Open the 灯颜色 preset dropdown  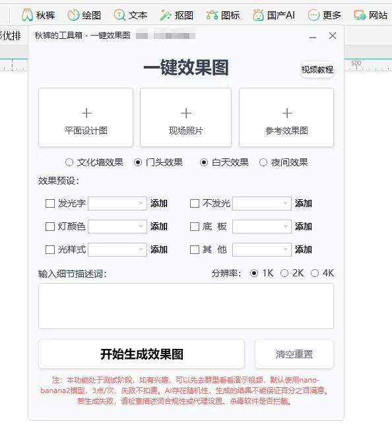click(x=117, y=227)
